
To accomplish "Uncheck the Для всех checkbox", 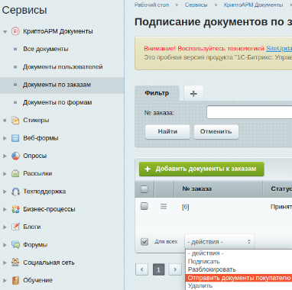I will 144,242.
